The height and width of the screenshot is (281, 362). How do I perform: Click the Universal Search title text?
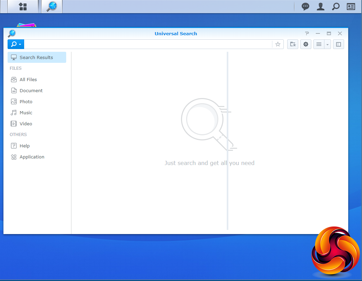tap(176, 33)
